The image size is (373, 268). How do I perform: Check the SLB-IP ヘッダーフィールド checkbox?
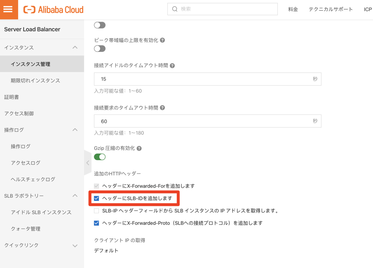click(x=96, y=211)
